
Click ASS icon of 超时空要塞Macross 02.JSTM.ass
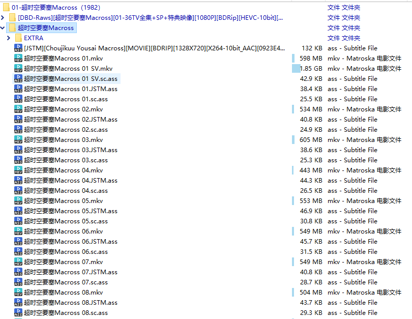click(x=18, y=119)
